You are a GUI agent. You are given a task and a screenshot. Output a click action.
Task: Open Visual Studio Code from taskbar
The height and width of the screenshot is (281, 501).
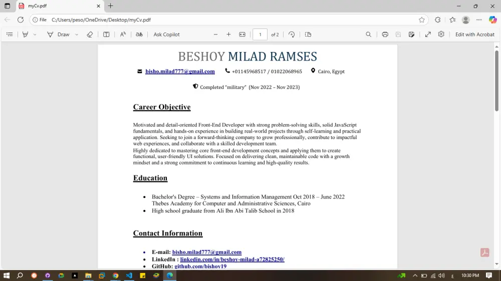(129, 275)
